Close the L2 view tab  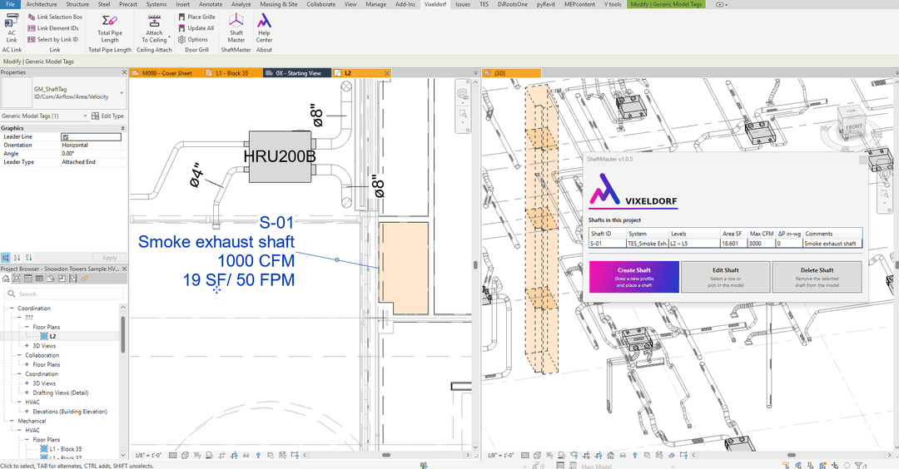point(387,73)
